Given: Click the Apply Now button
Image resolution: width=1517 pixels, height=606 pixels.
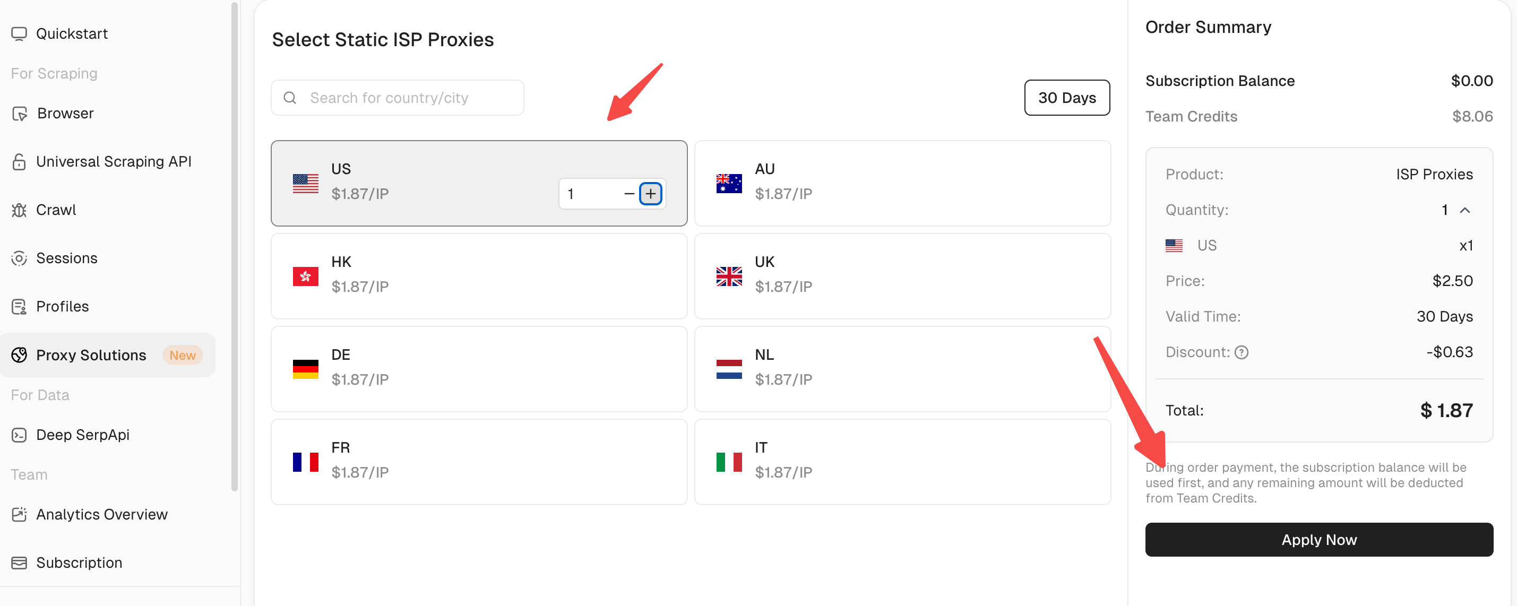Looking at the screenshot, I should coord(1318,540).
